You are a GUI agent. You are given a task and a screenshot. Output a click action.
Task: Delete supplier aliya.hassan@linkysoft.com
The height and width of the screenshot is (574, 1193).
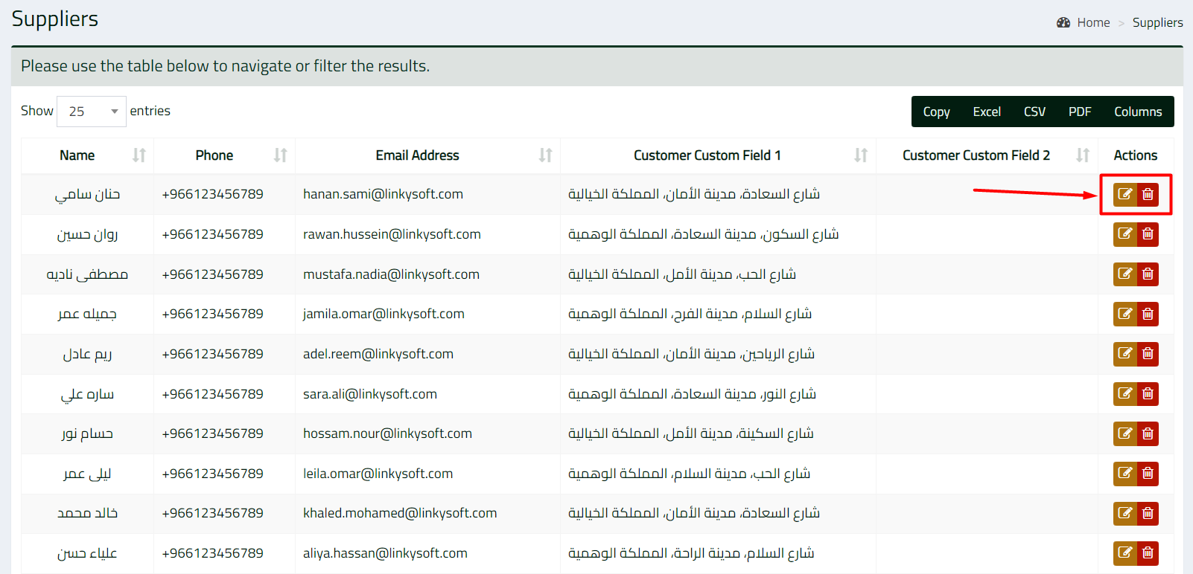[x=1148, y=552]
